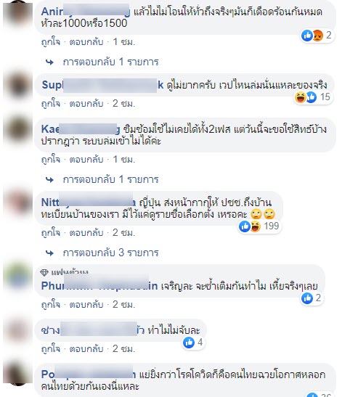Click the 2 ชม. timestamp on Phur's comment
The height and width of the screenshot is (397, 358).
123,304
